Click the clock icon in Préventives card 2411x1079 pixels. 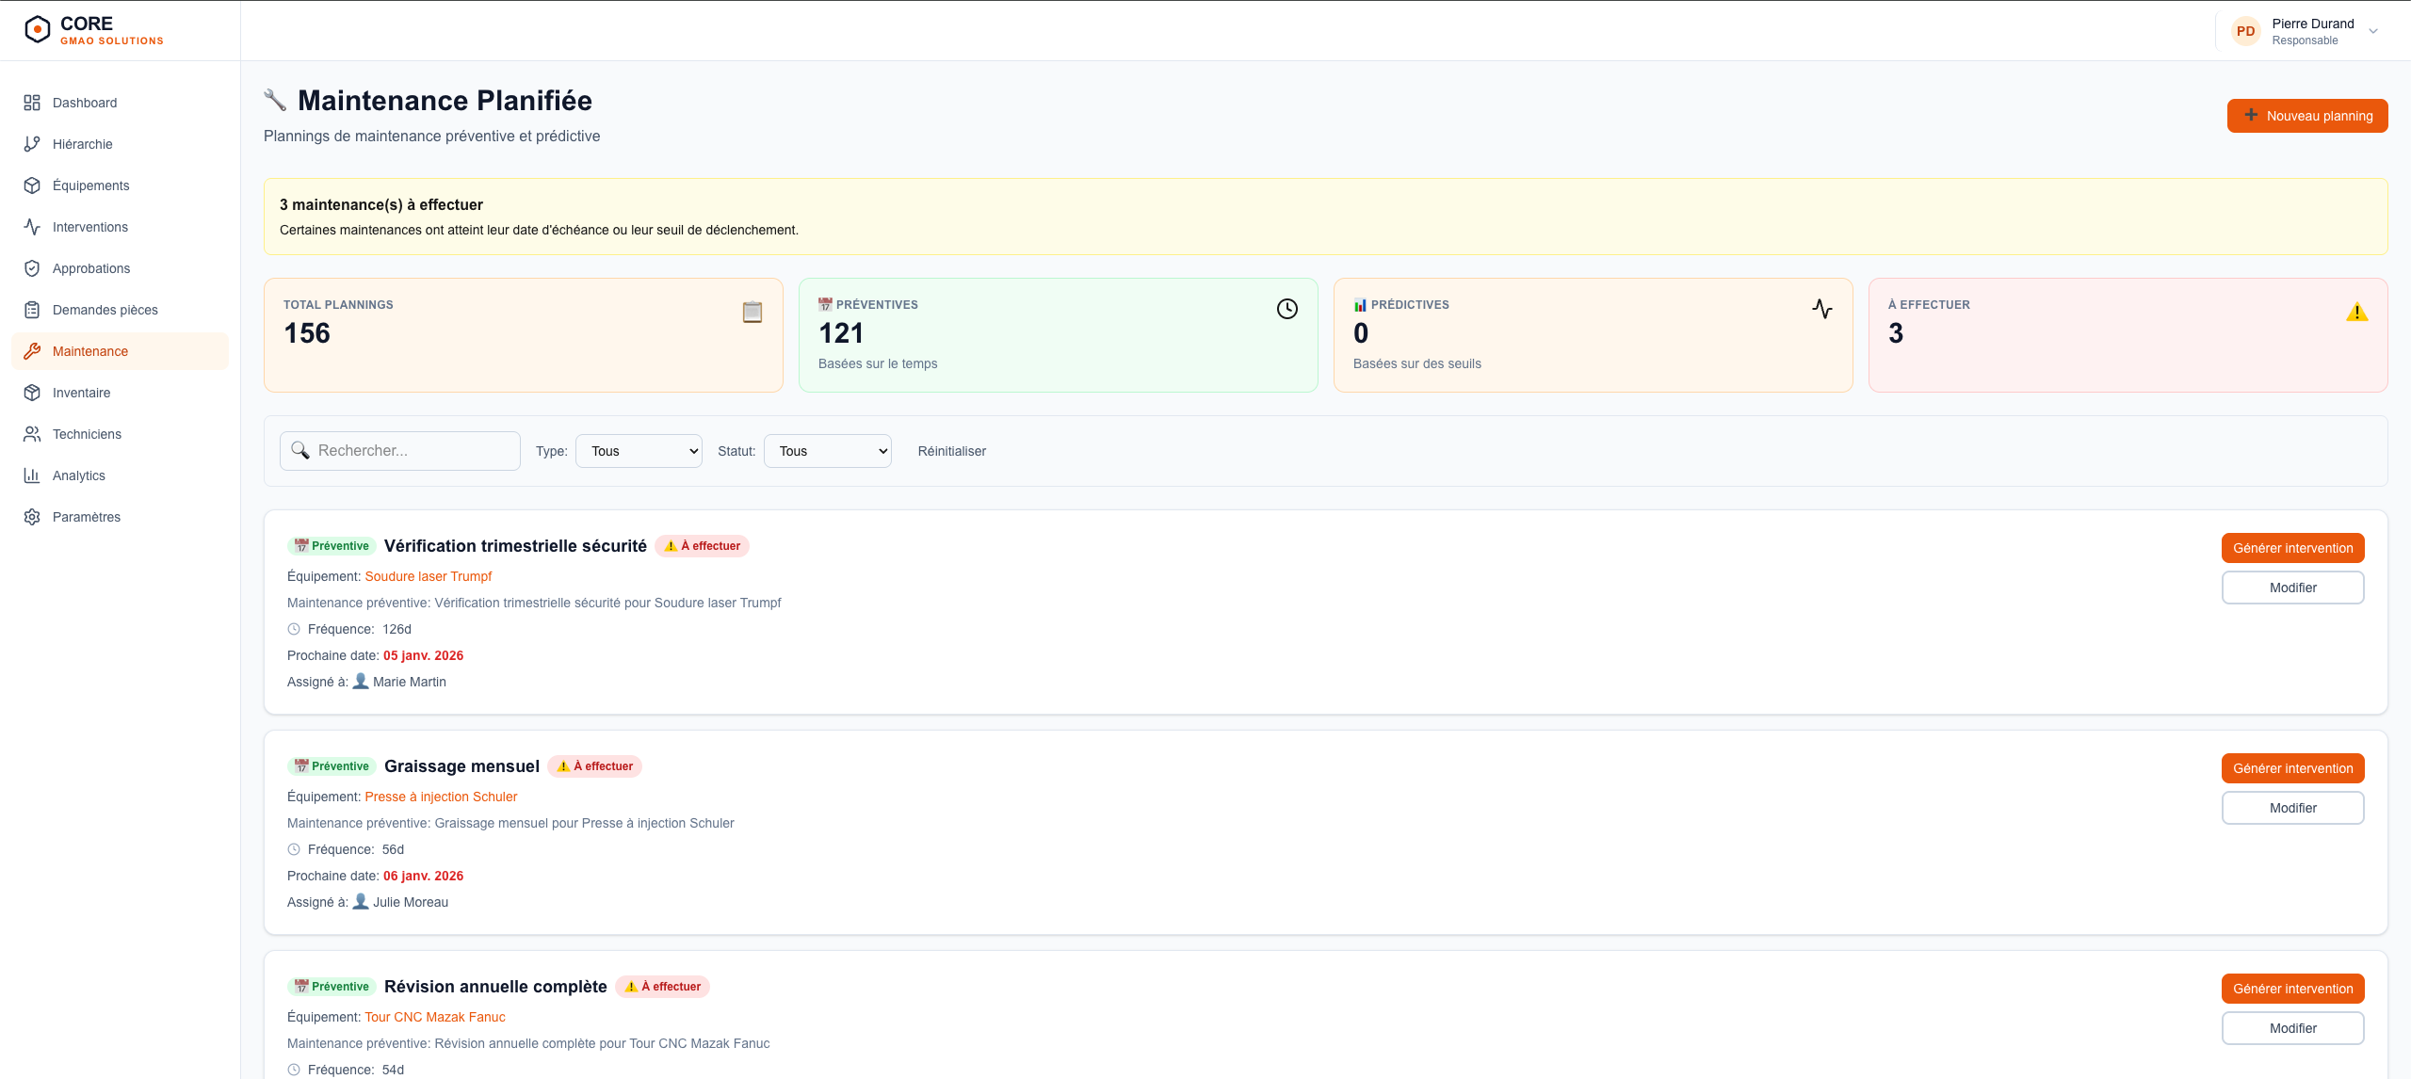pyautogui.click(x=1287, y=309)
